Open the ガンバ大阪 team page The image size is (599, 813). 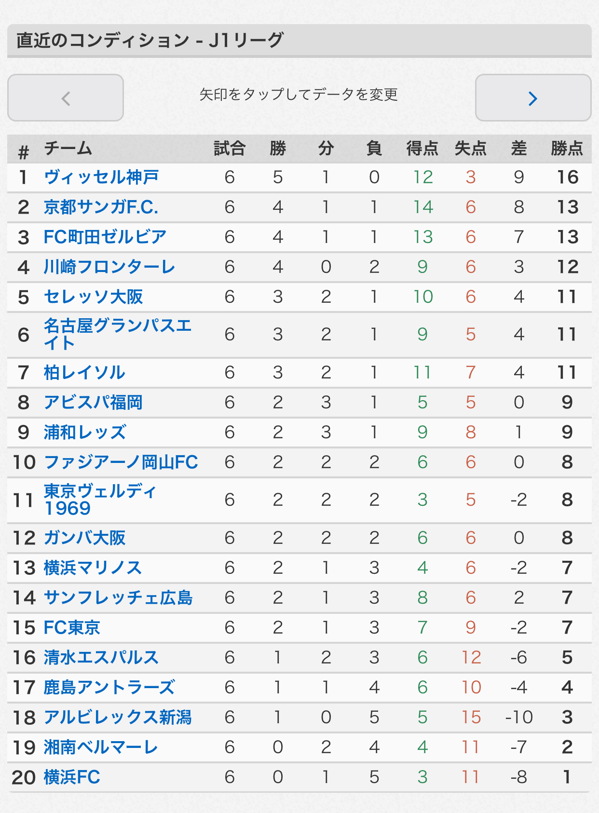point(85,538)
